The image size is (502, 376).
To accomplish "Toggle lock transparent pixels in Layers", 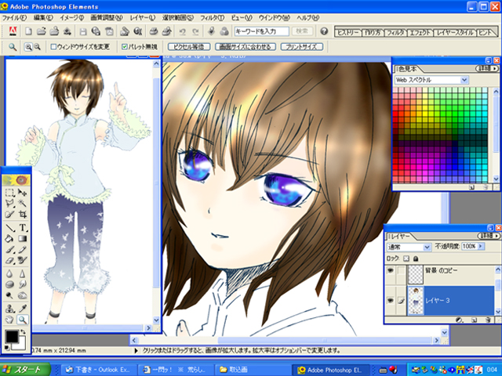I will (x=406, y=258).
